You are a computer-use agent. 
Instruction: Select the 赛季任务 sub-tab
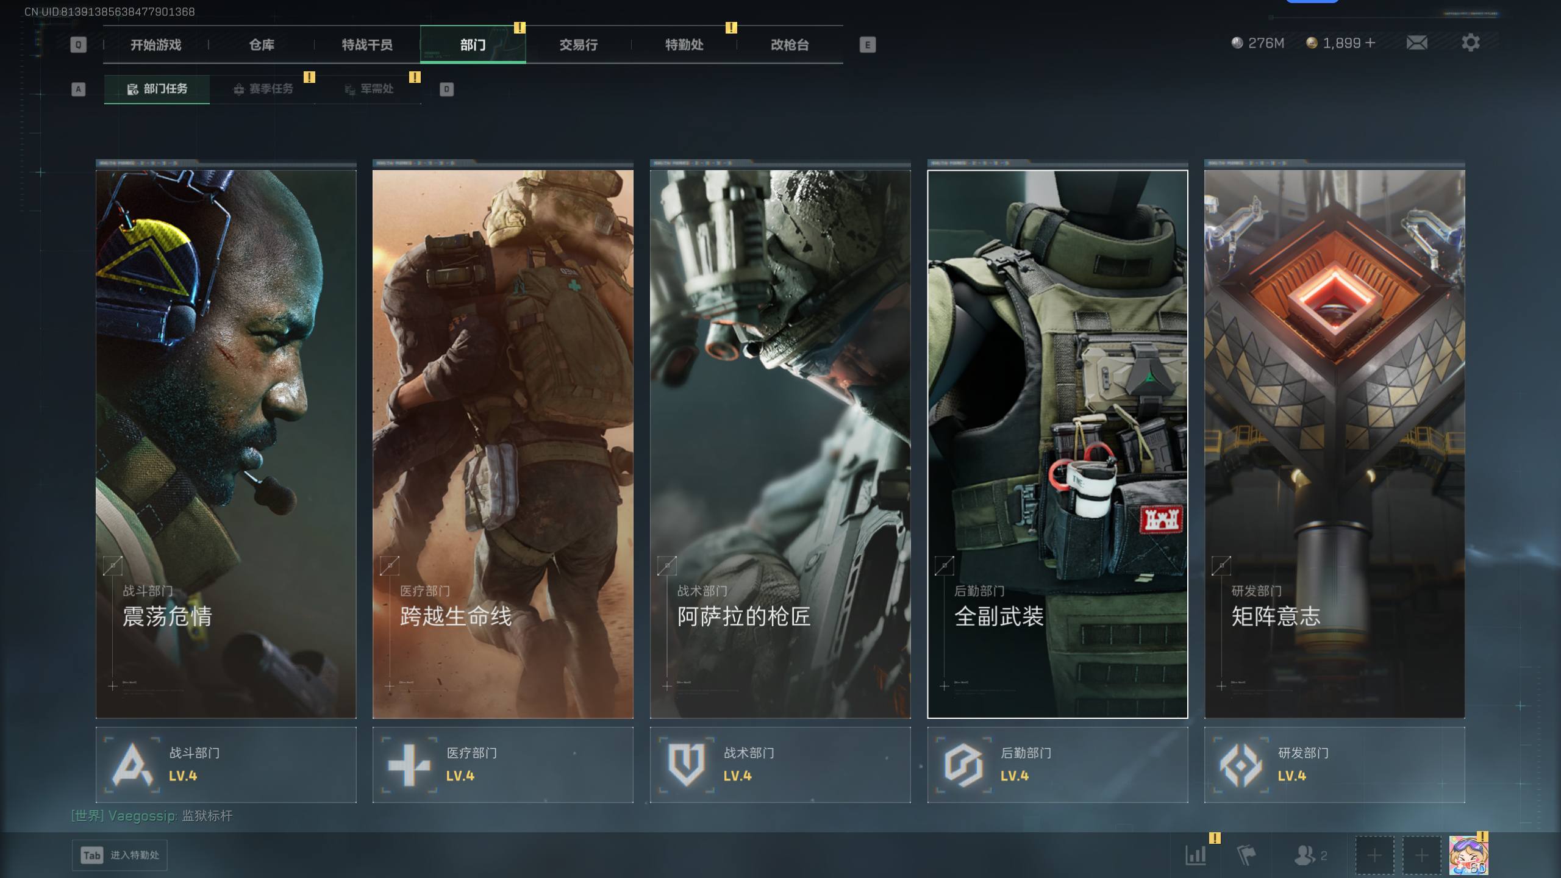pos(263,89)
